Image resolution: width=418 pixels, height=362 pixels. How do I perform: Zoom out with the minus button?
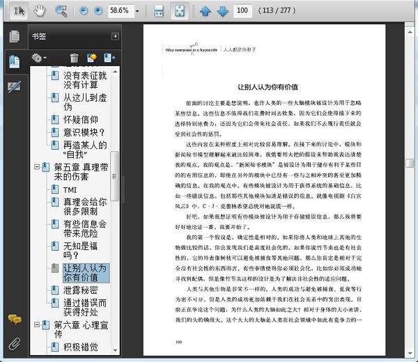[84, 11]
